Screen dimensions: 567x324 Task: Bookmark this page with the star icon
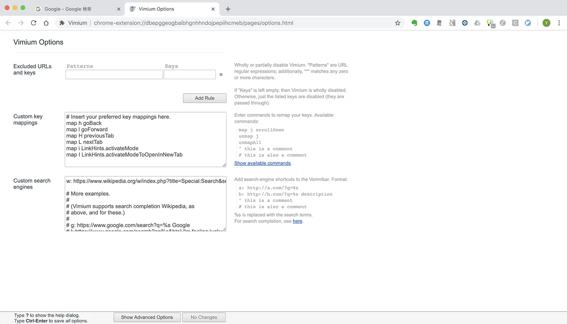[398, 23]
